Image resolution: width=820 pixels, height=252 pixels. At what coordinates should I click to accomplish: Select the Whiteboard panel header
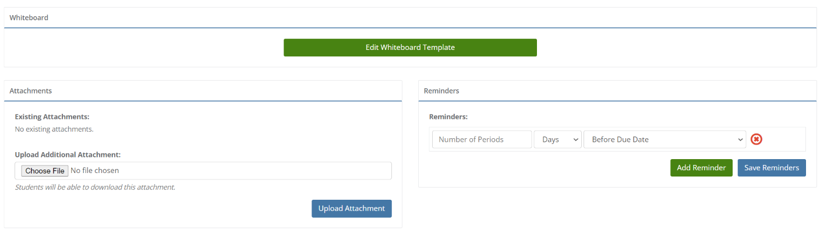coord(410,17)
